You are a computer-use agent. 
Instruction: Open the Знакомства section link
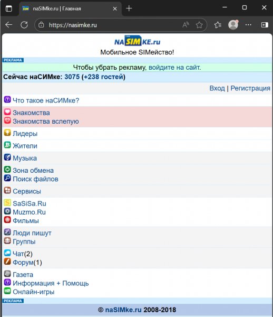pos(31,113)
